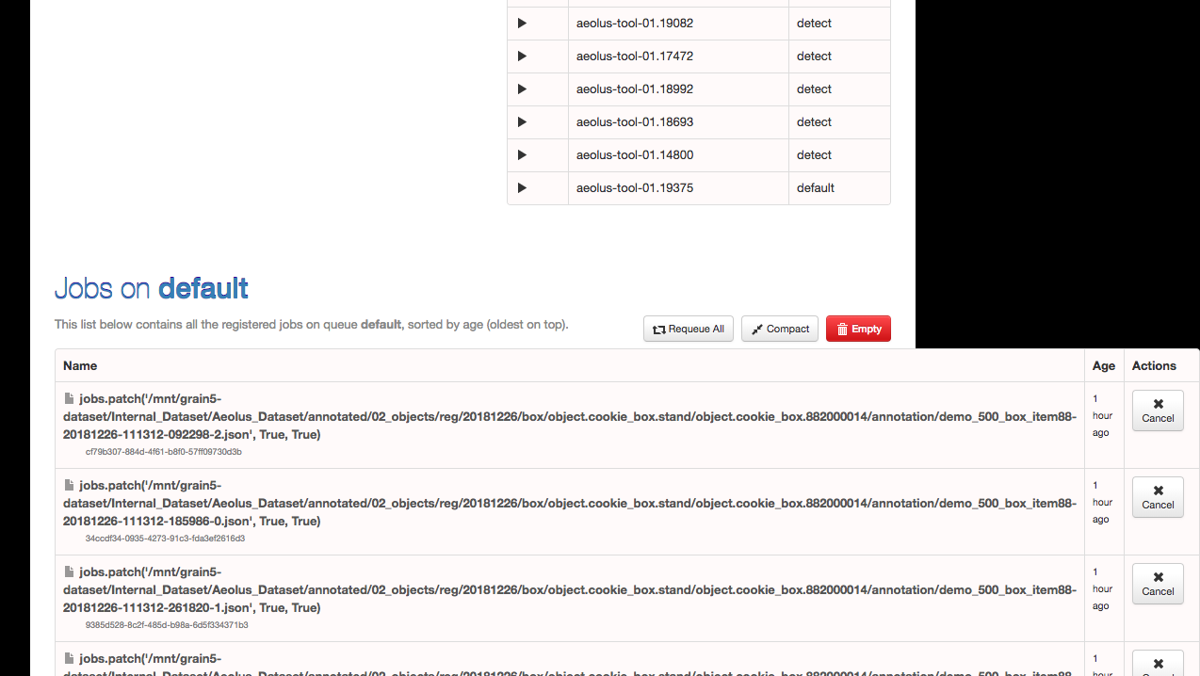Click the triangle indicator for worker aeolus-tool-01.14800

tap(521, 154)
